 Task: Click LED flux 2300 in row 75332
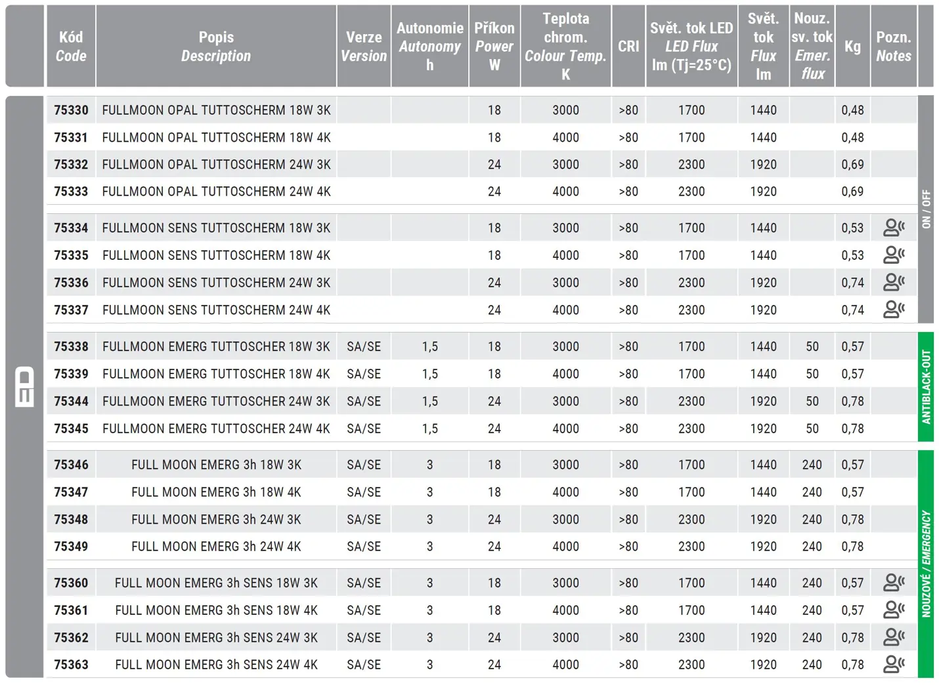pyautogui.click(x=691, y=165)
